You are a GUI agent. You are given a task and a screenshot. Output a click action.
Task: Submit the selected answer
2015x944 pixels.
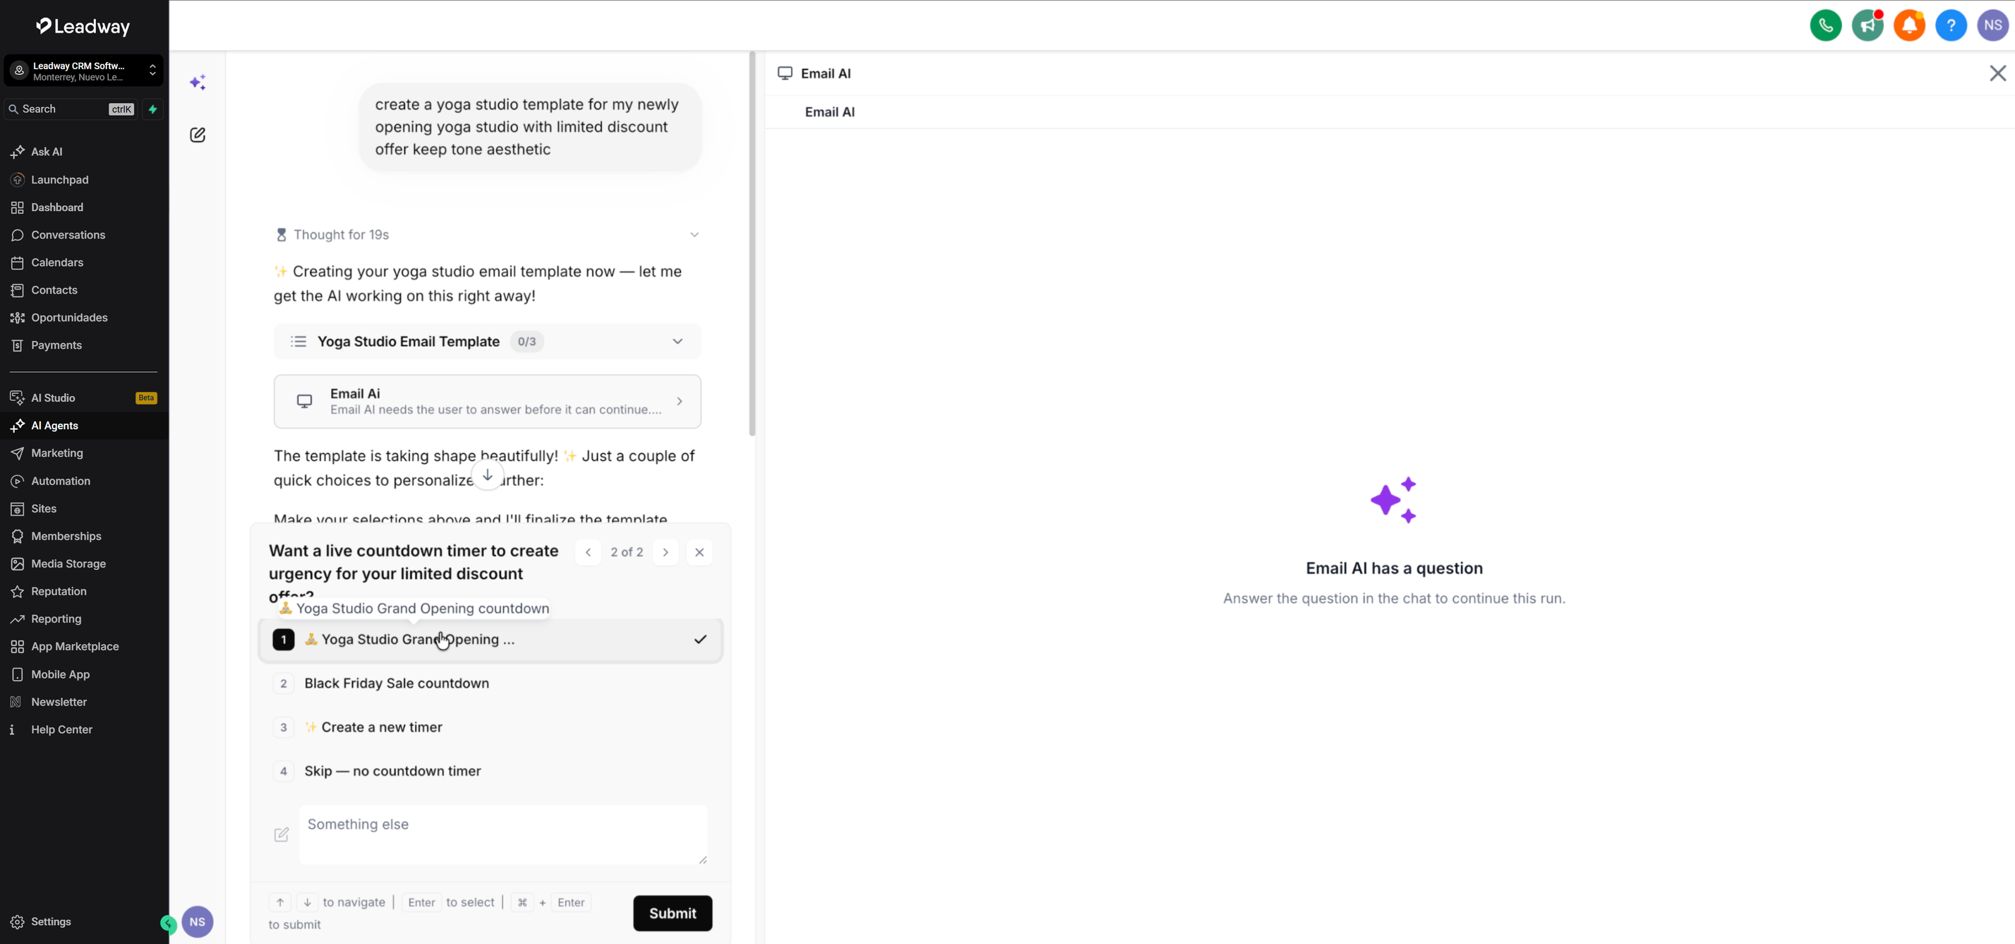[x=673, y=914]
